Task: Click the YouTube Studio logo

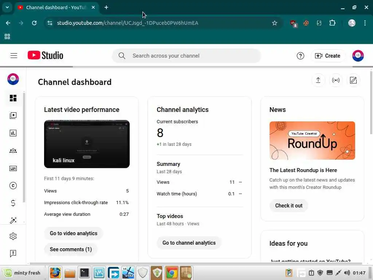Action: click(x=46, y=55)
